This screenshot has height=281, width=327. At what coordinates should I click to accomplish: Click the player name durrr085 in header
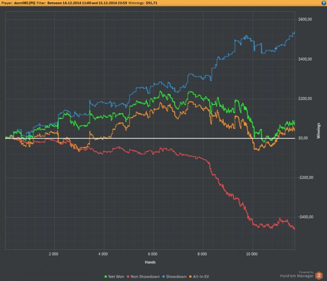(x=24, y=3)
